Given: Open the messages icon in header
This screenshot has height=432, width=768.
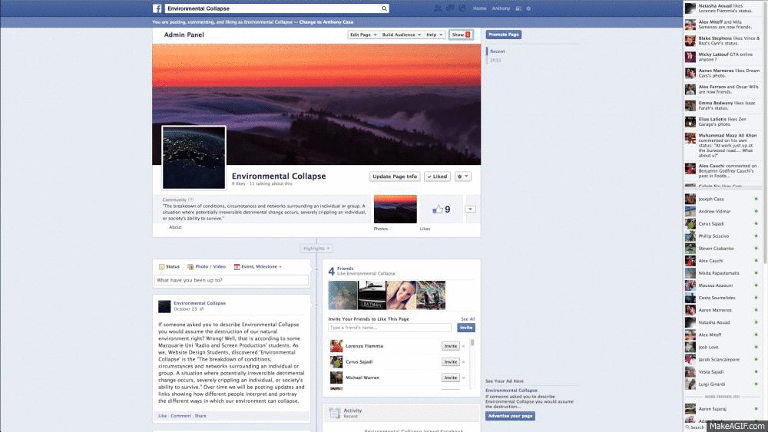Looking at the screenshot, I should 449,8.
